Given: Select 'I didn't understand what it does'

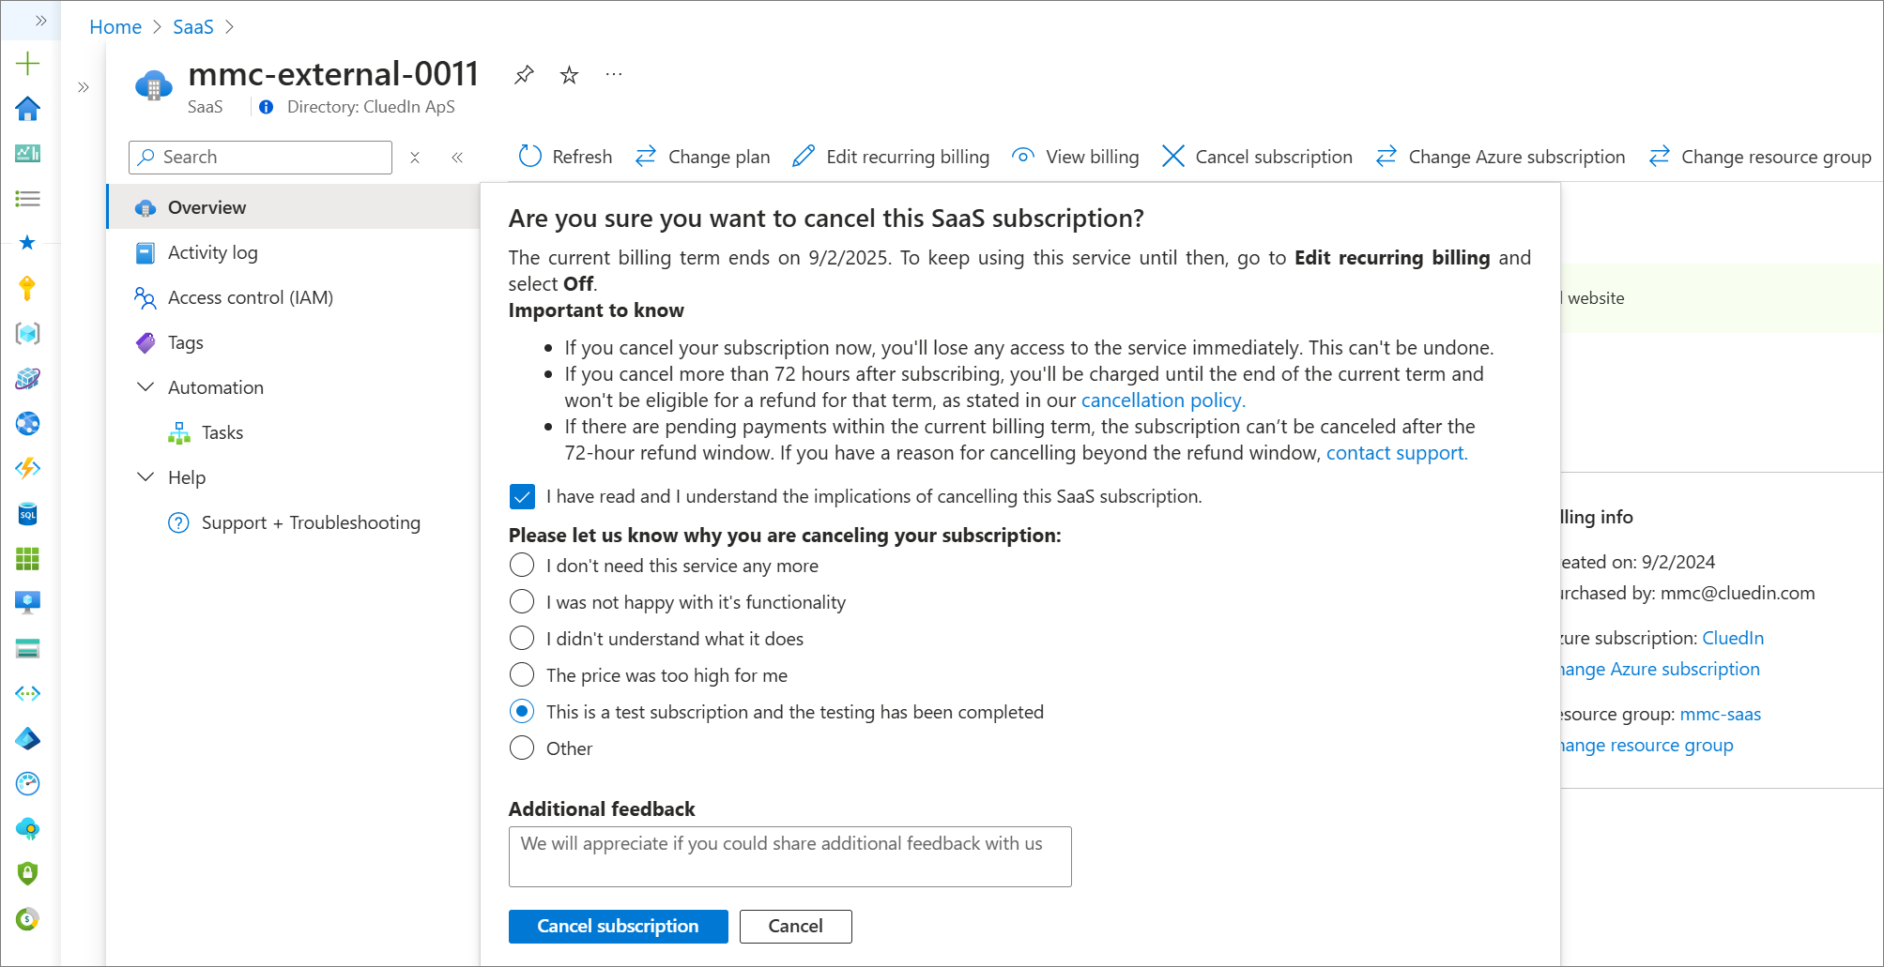Looking at the screenshot, I should [522, 639].
